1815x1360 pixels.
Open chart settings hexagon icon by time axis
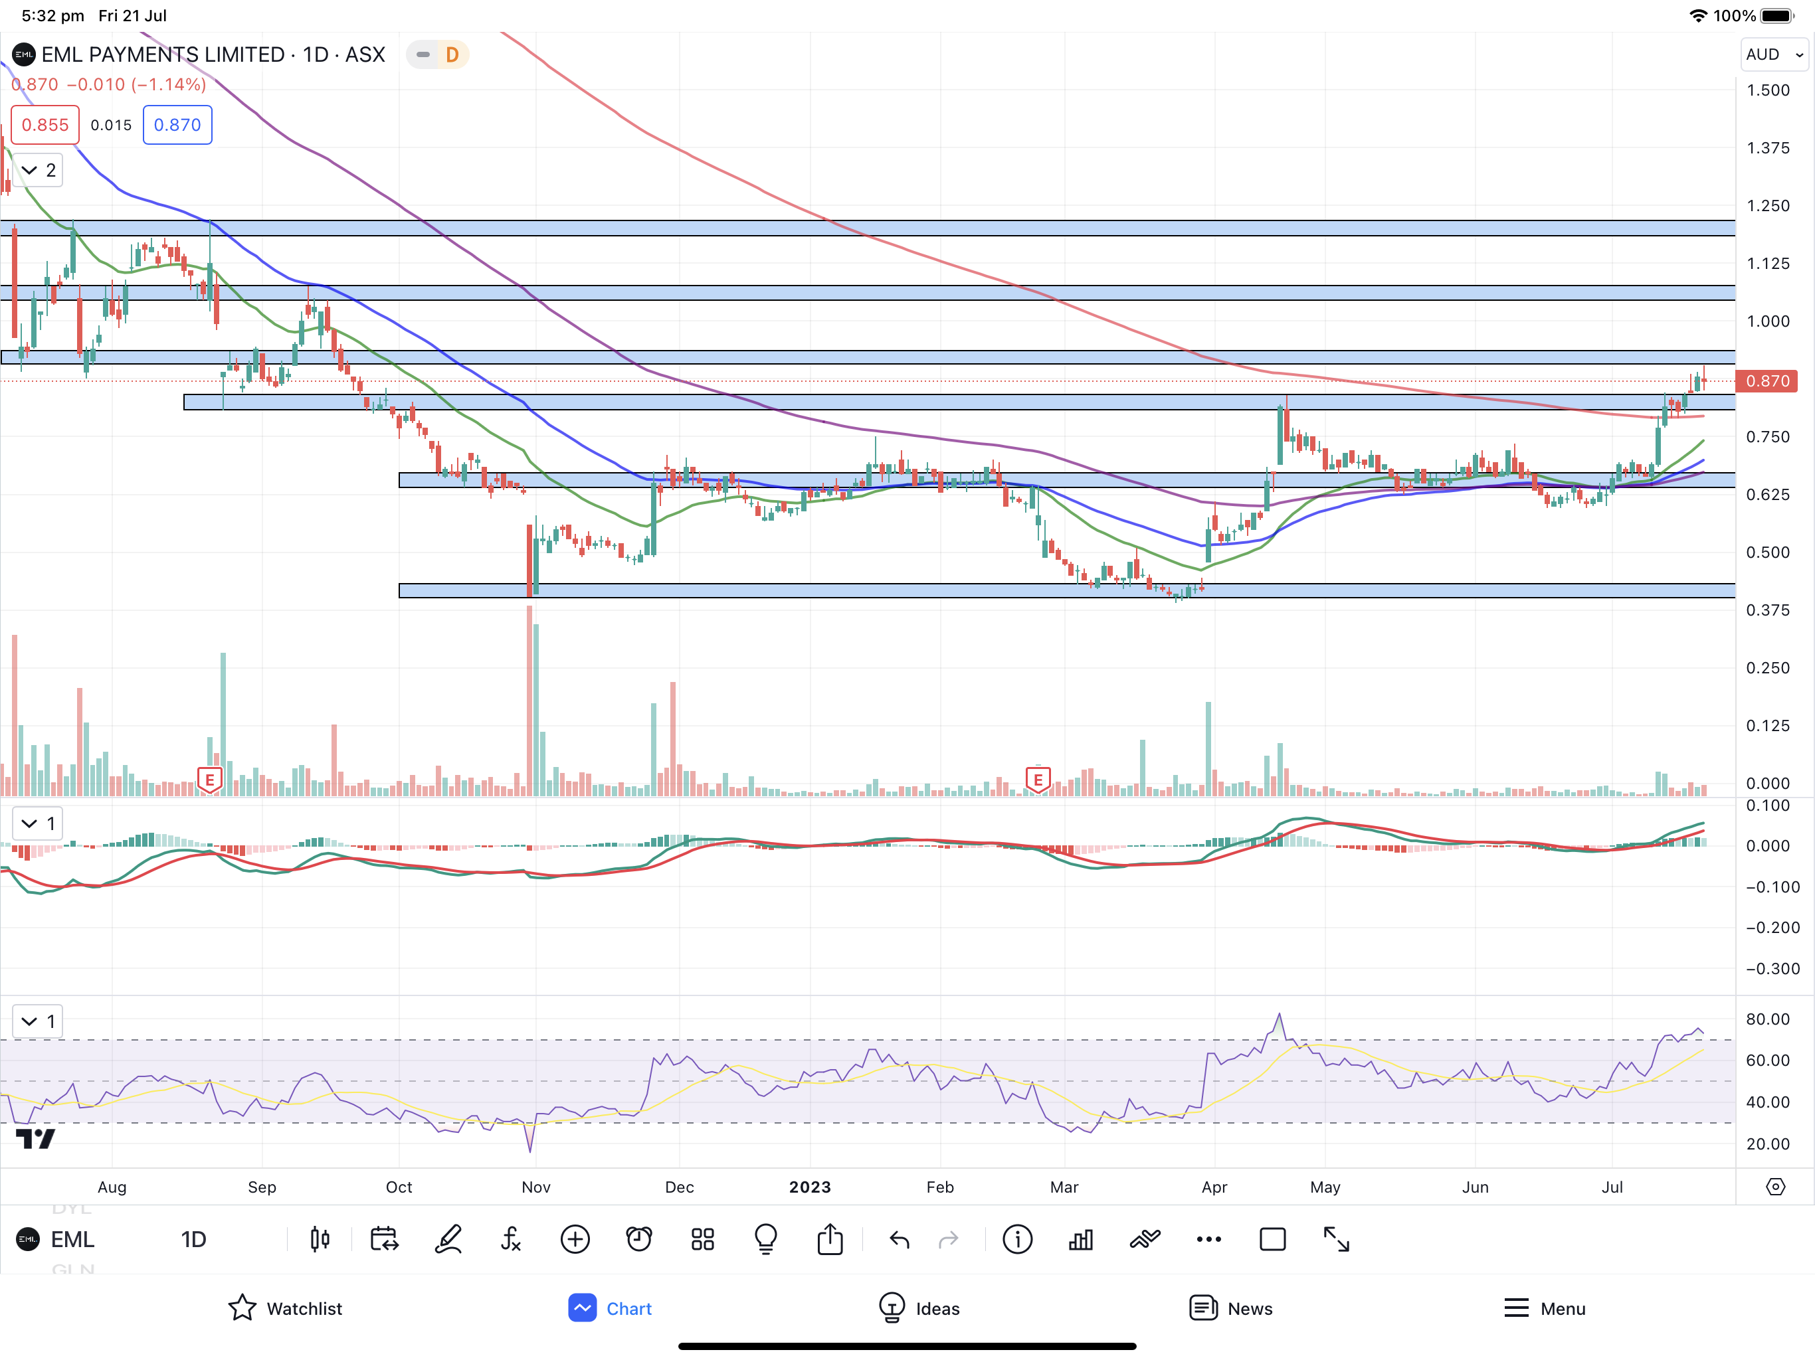point(1776,1187)
